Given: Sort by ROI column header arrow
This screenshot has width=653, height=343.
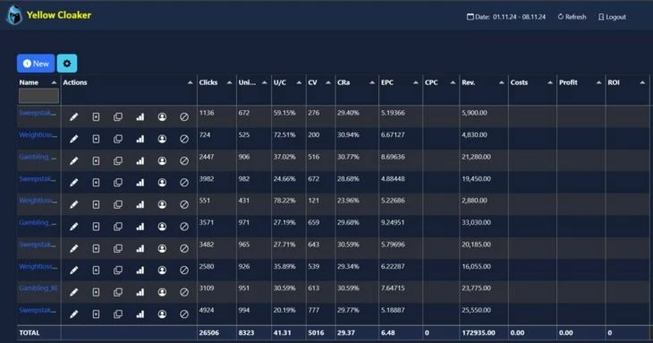Looking at the screenshot, I should click(x=641, y=82).
